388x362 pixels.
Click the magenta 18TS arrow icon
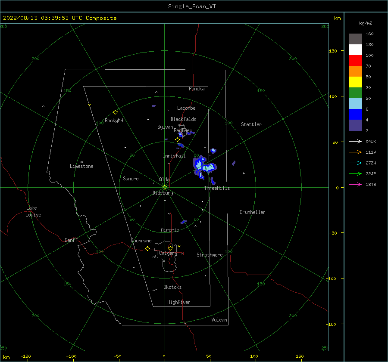click(355, 184)
